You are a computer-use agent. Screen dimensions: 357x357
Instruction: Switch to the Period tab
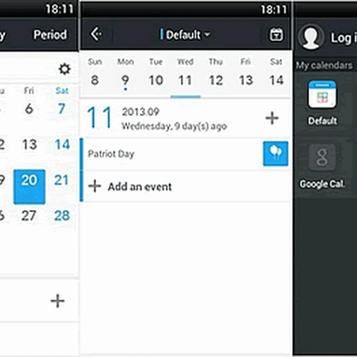[x=50, y=34]
